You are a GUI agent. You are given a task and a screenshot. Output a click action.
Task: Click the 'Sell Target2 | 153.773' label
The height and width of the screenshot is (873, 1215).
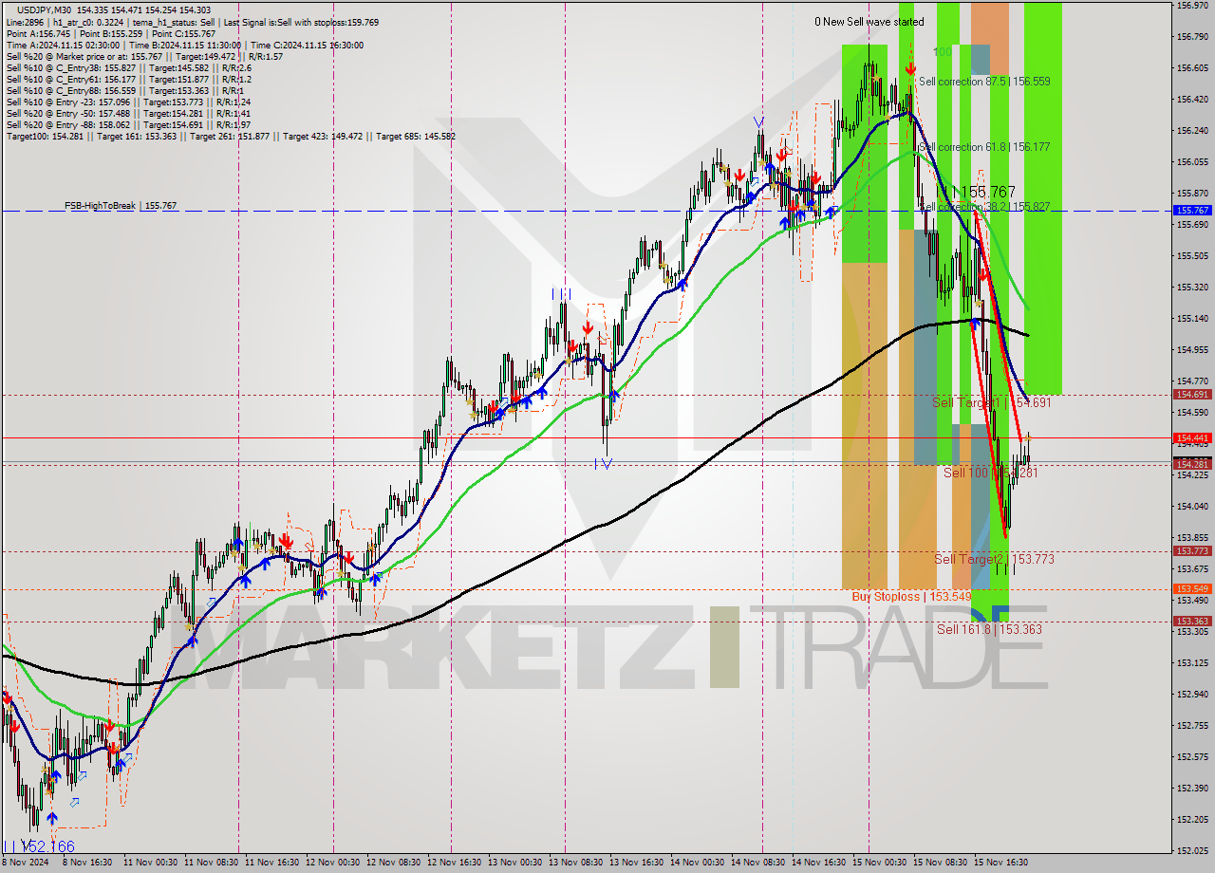[995, 560]
